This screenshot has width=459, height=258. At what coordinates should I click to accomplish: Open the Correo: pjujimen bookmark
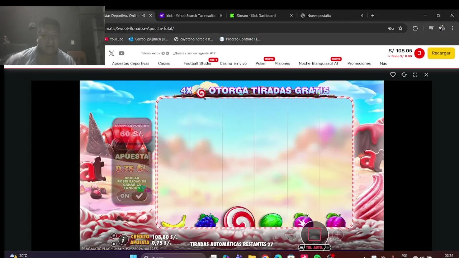click(x=148, y=39)
